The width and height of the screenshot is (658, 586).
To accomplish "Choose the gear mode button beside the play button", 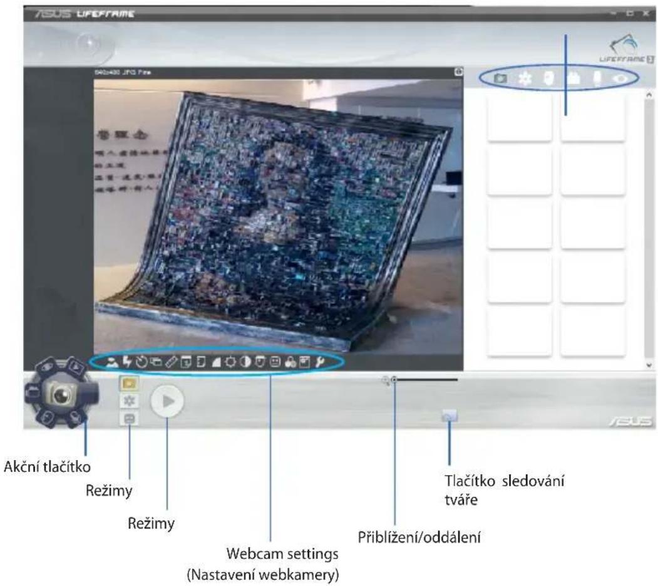I will [129, 400].
